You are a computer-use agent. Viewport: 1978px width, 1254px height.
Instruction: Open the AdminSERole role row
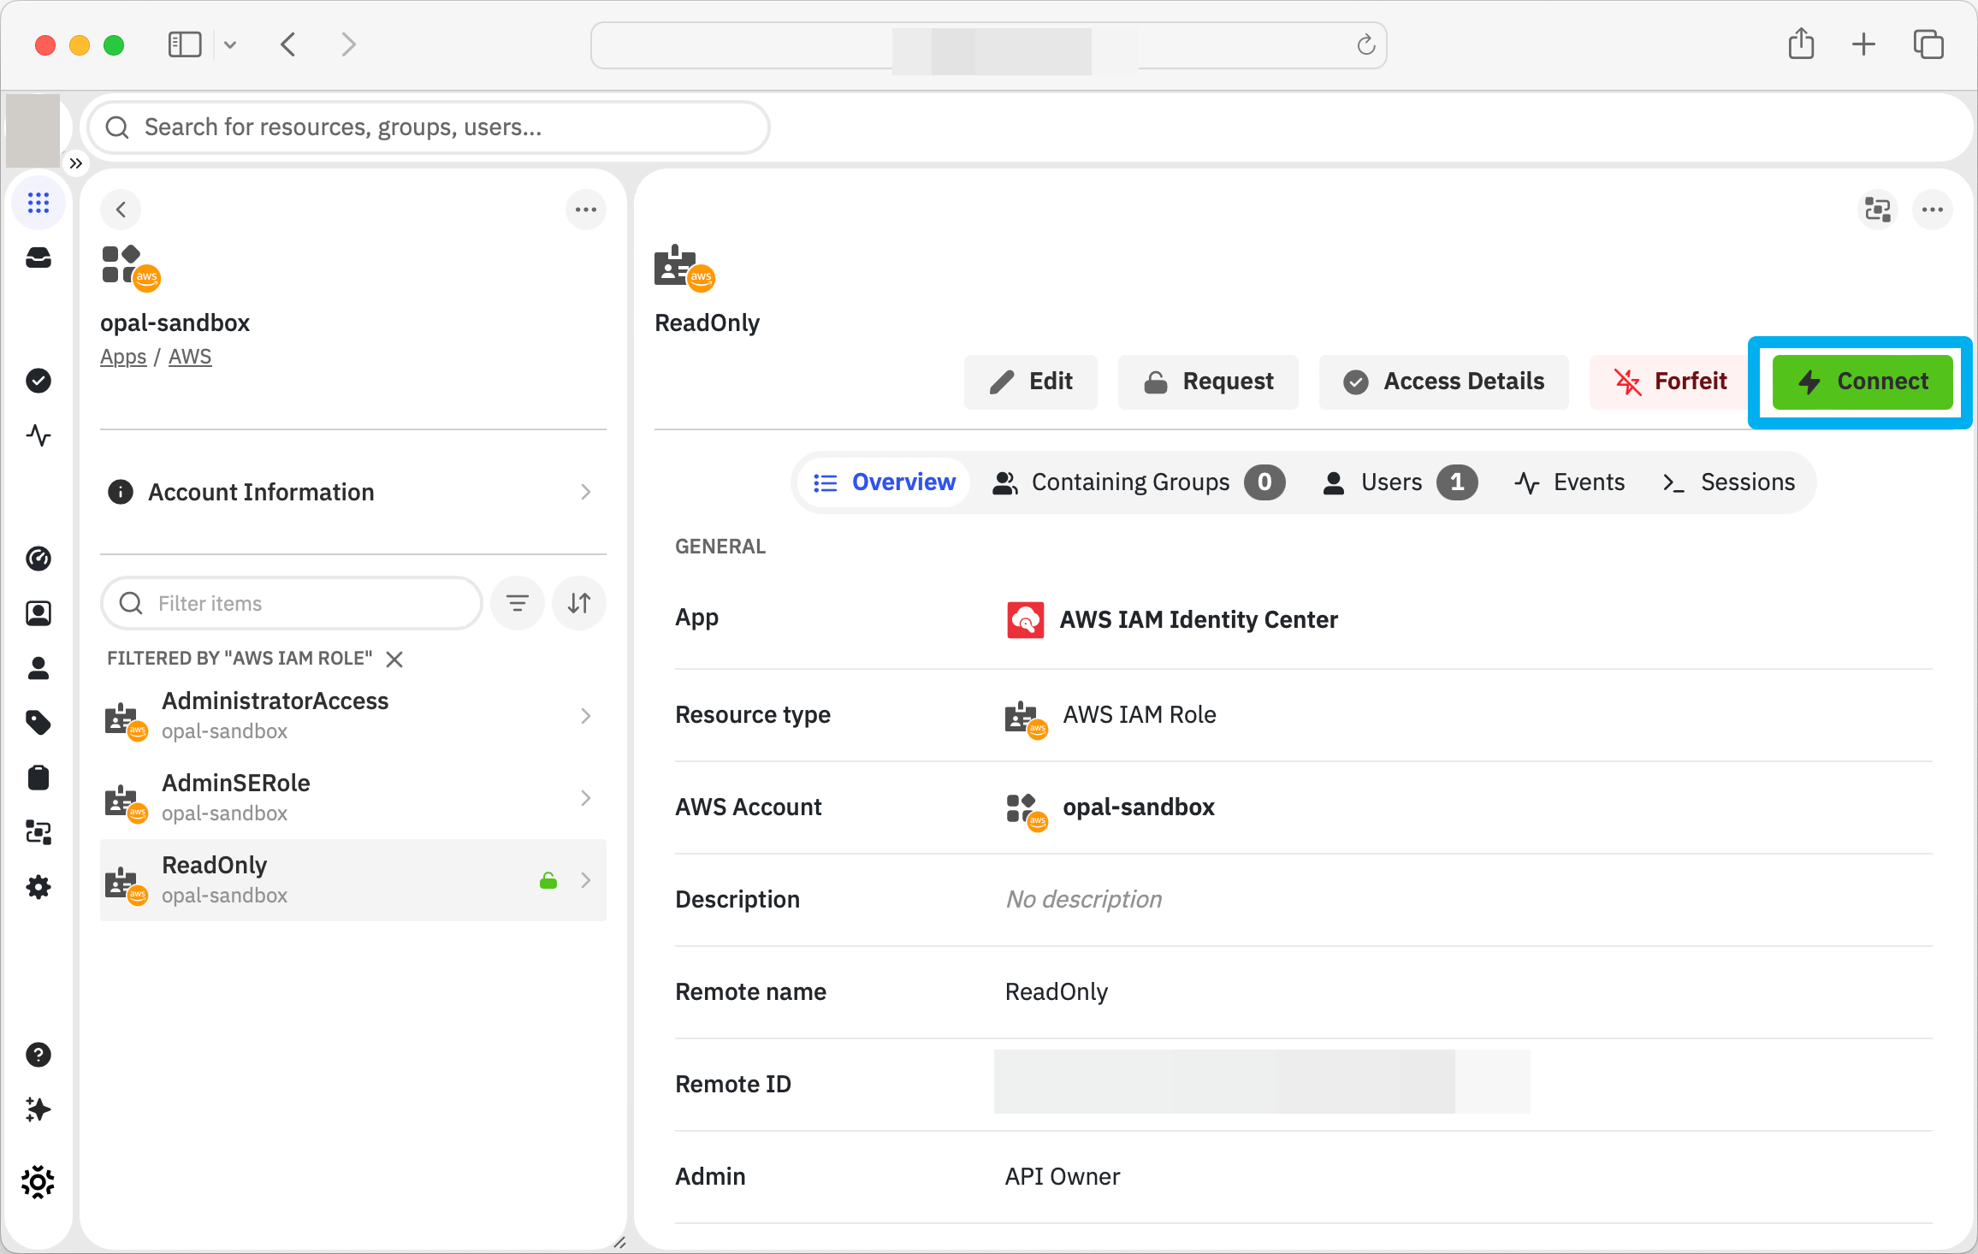coord(353,798)
